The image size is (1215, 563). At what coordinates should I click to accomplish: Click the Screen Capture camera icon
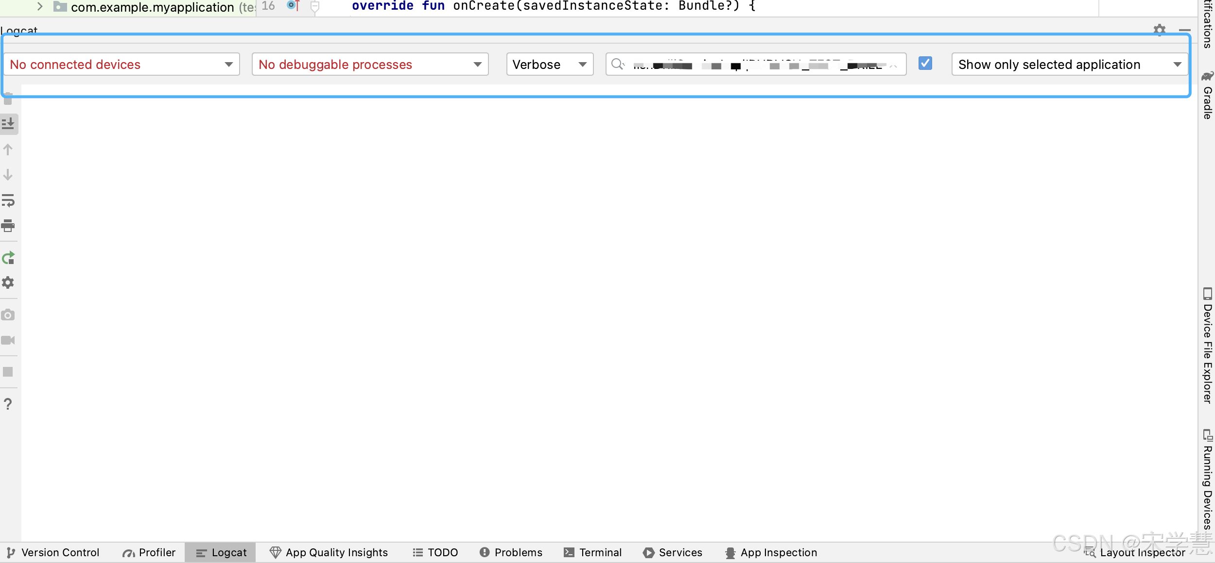click(8, 315)
